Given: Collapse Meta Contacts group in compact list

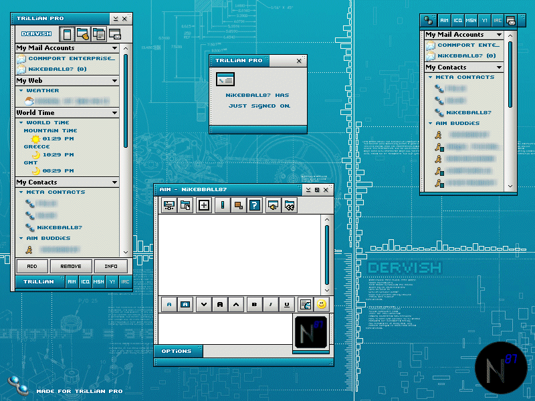Looking at the screenshot, I should (x=430, y=78).
